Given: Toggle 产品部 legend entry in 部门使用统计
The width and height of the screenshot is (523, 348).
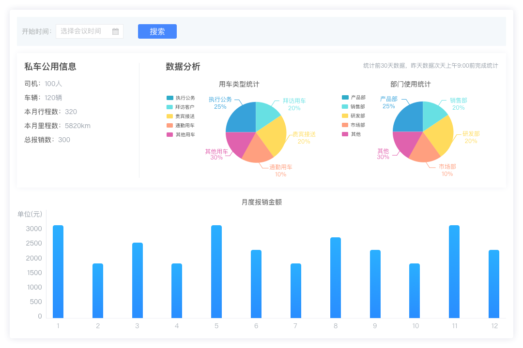Looking at the screenshot, I should click(x=354, y=98).
